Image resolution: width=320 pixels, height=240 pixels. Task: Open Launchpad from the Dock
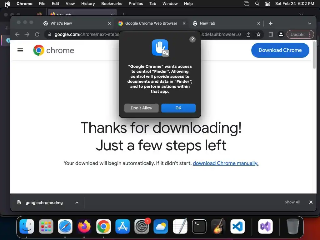46,226
